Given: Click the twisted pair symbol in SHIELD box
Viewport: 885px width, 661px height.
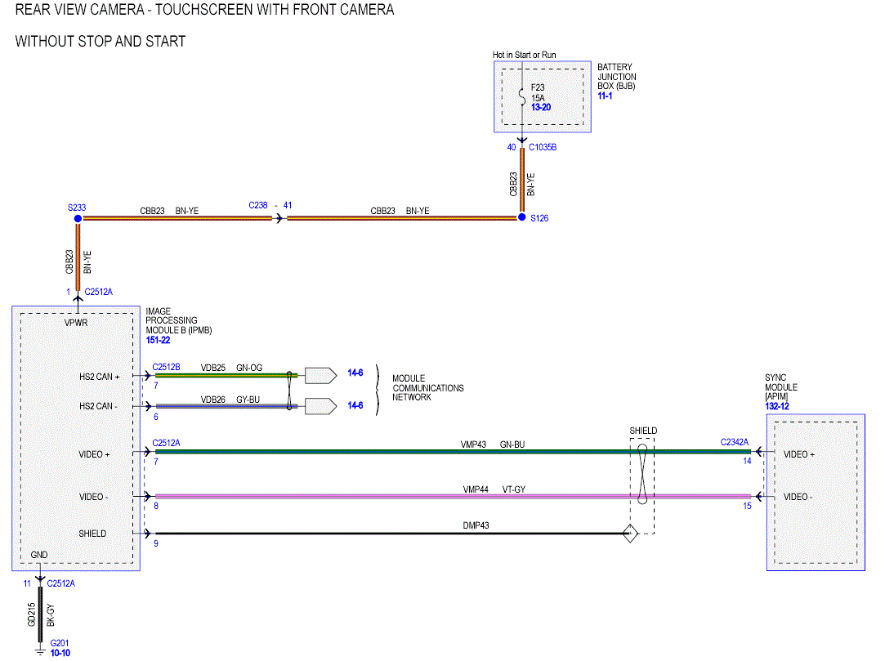Looking at the screenshot, I should pos(642,474).
